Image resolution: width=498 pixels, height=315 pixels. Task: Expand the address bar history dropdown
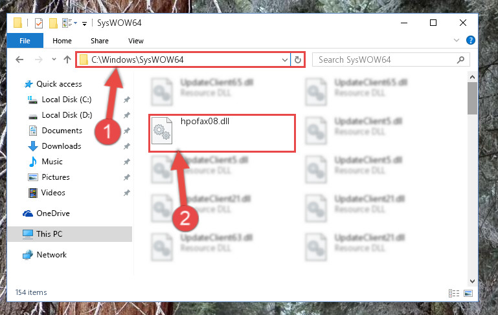284,60
